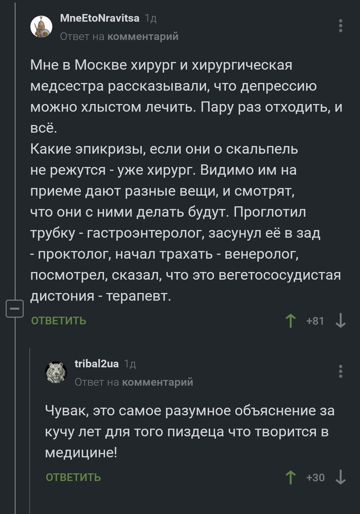Open MneEtoNravitsa user profile name

tap(99, 19)
